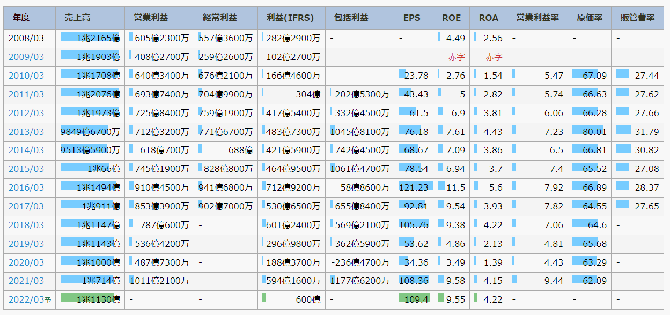This screenshot has height=315, width=670.
Task: Select net loss value -102億2700万
Action: (291, 57)
